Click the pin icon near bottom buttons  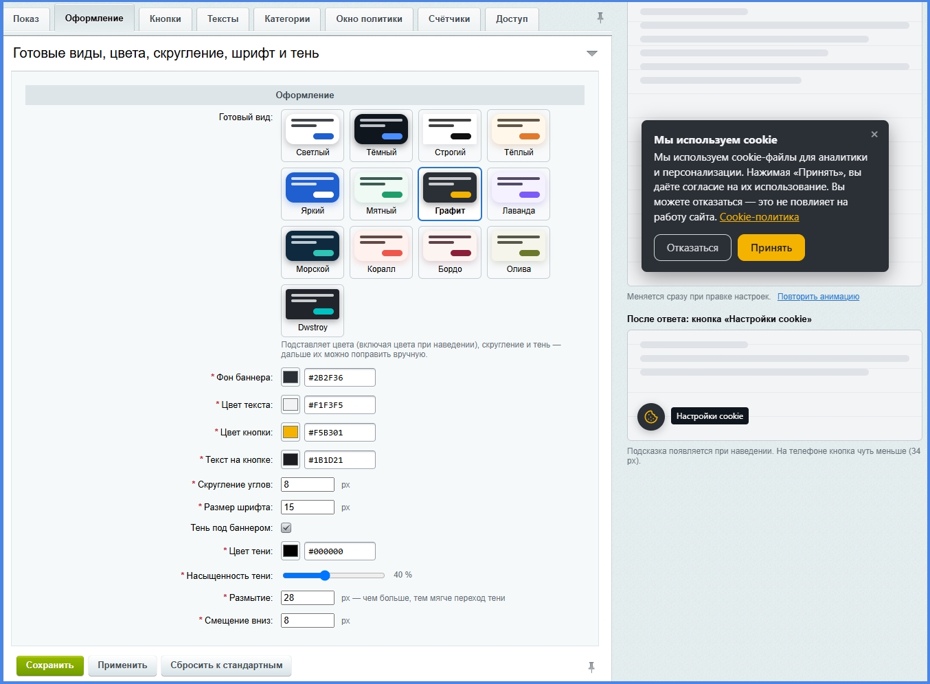click(x=591, y=666)
